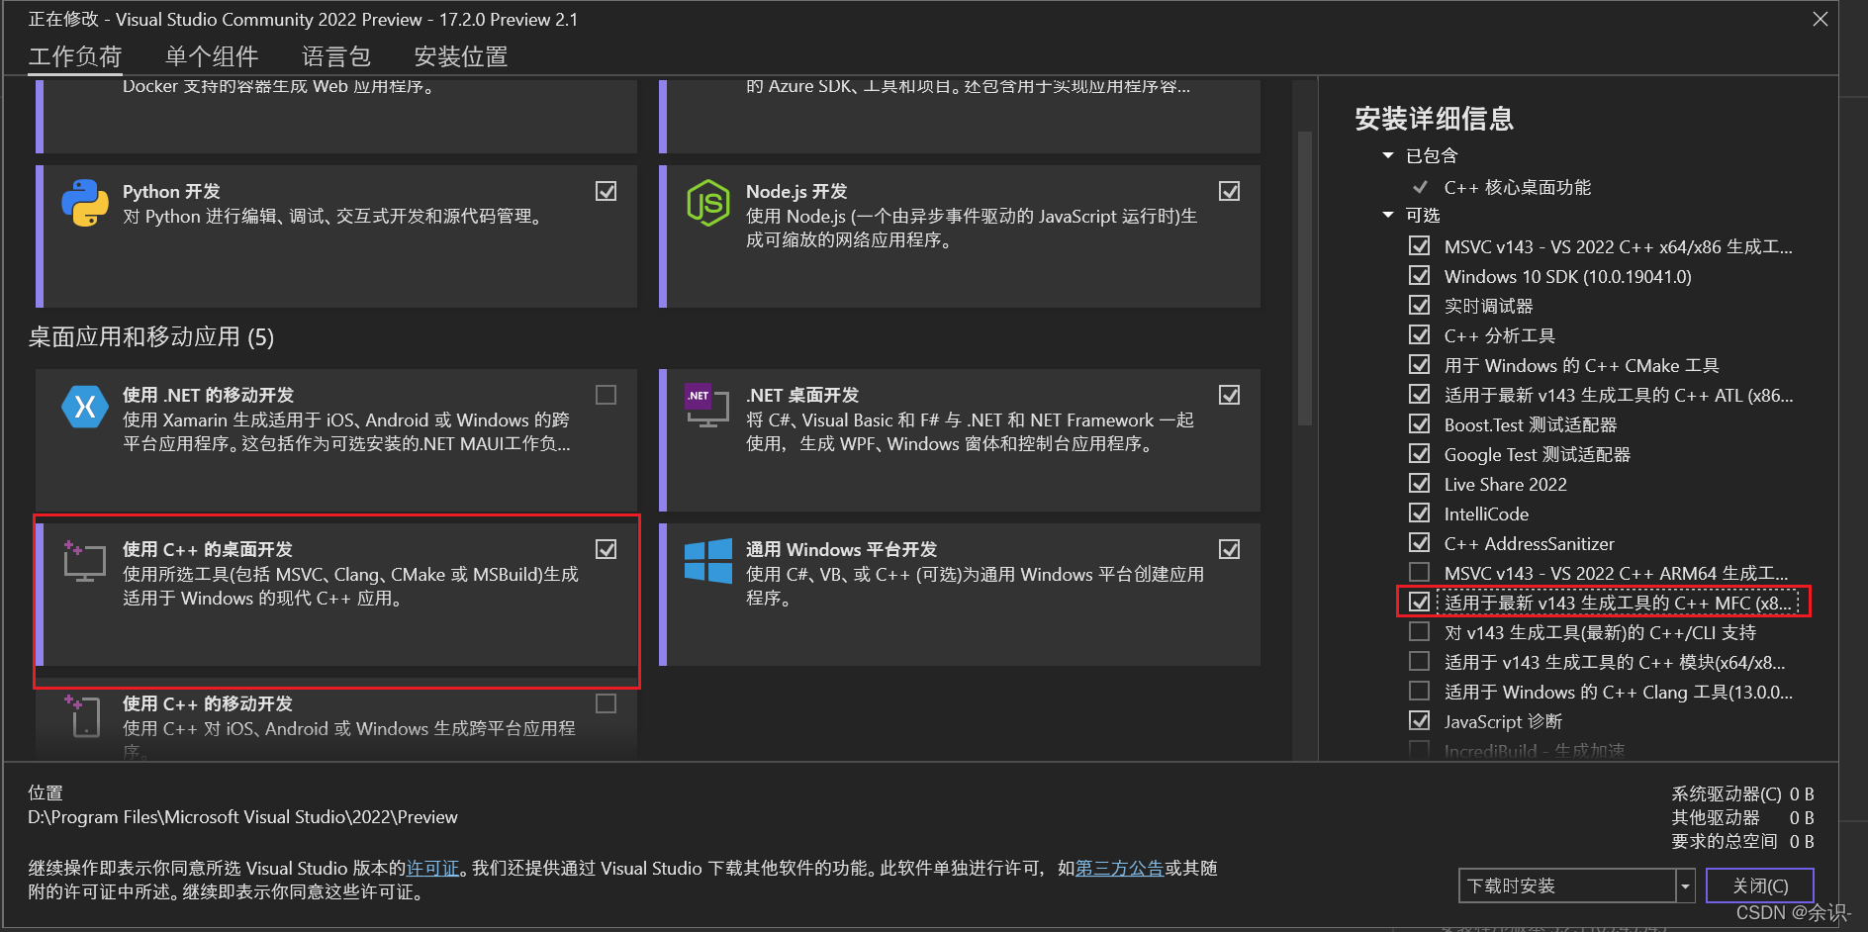Click the C++ 核心桌面功能 included item
The width and height of the screenshot is (1868, 932).
1517,187
